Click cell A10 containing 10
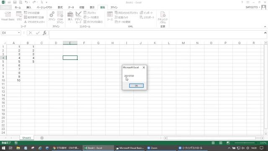 click(14, 80)
